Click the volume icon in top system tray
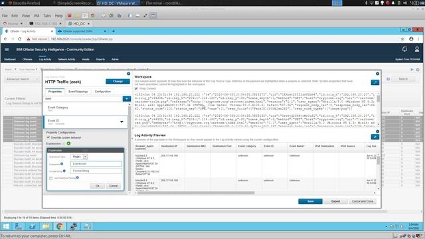425x239 pixels. (x=405, y=3)
